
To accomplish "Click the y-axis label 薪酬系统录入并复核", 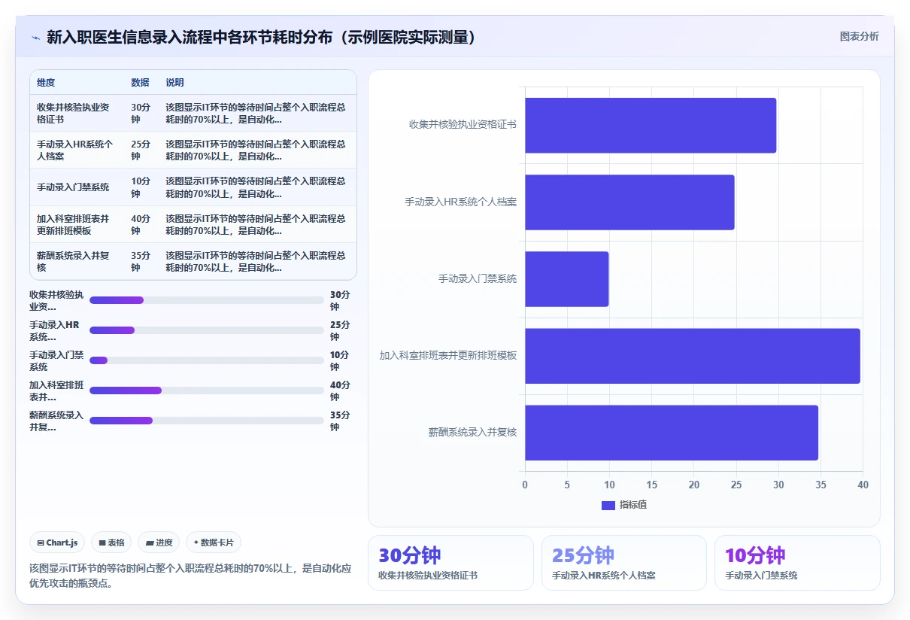I will [472, 433].
